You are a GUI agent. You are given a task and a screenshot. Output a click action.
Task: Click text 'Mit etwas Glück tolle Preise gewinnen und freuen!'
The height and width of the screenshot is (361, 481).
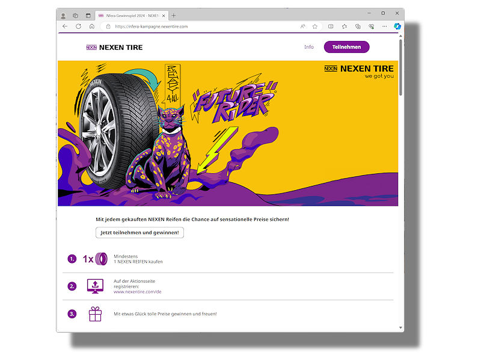tap(165, 313)
